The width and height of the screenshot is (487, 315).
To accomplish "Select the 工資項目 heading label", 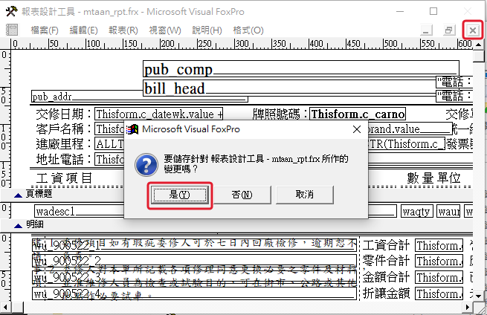I will 64,178.
